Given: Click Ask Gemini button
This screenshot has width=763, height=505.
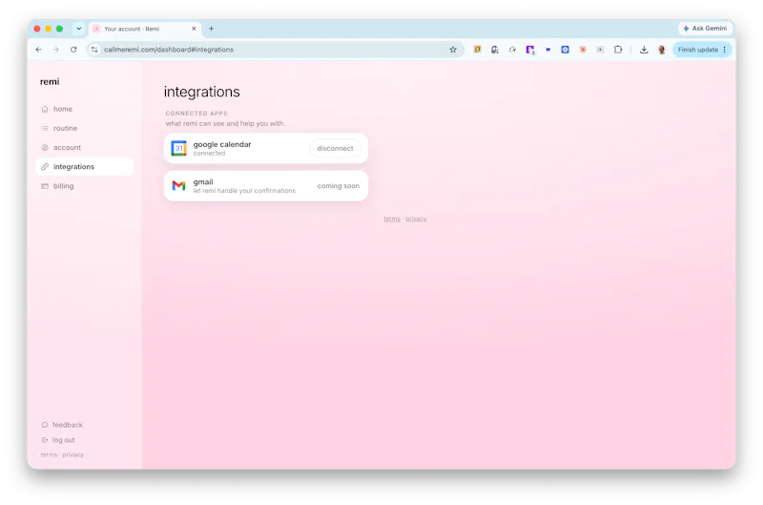Looking at the screenshot, I should (705, 29).
